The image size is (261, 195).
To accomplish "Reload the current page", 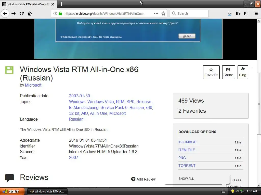I will tap(22, 13).
